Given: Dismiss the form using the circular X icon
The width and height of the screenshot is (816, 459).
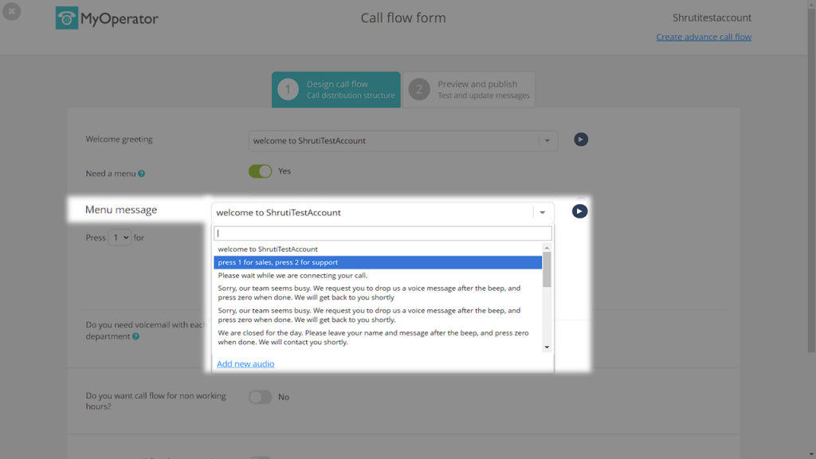Looking at the screenshot, I should tap(12, 11).
